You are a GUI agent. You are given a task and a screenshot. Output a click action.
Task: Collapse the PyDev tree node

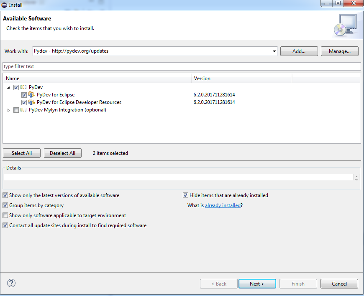click(x=8, y=88)
